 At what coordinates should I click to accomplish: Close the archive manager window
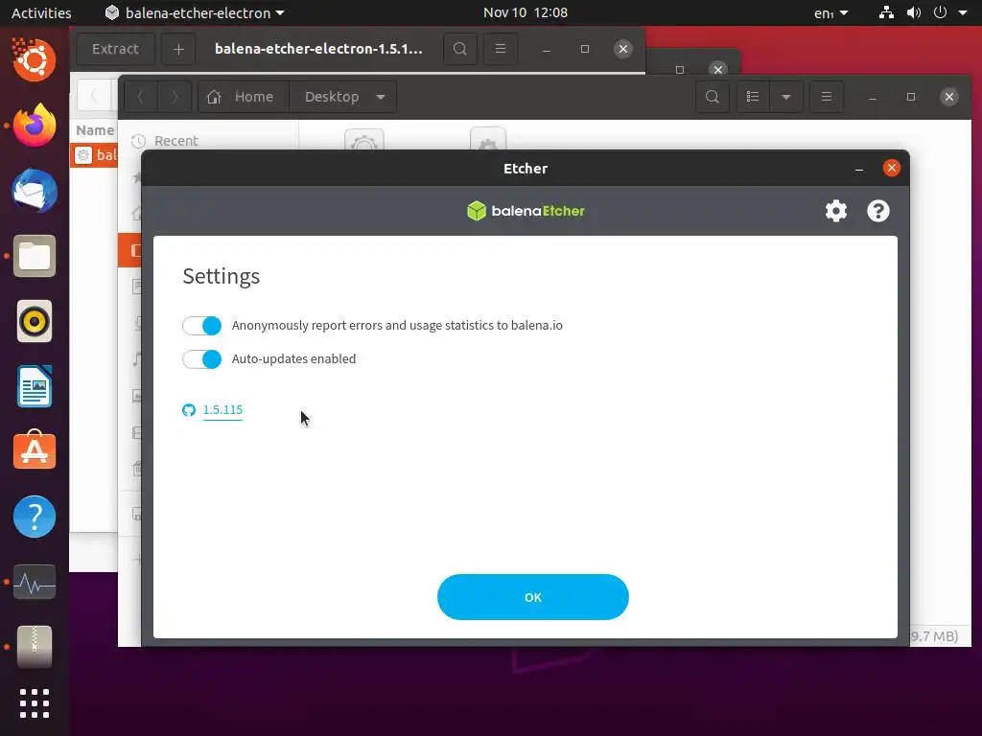[623, 49]
